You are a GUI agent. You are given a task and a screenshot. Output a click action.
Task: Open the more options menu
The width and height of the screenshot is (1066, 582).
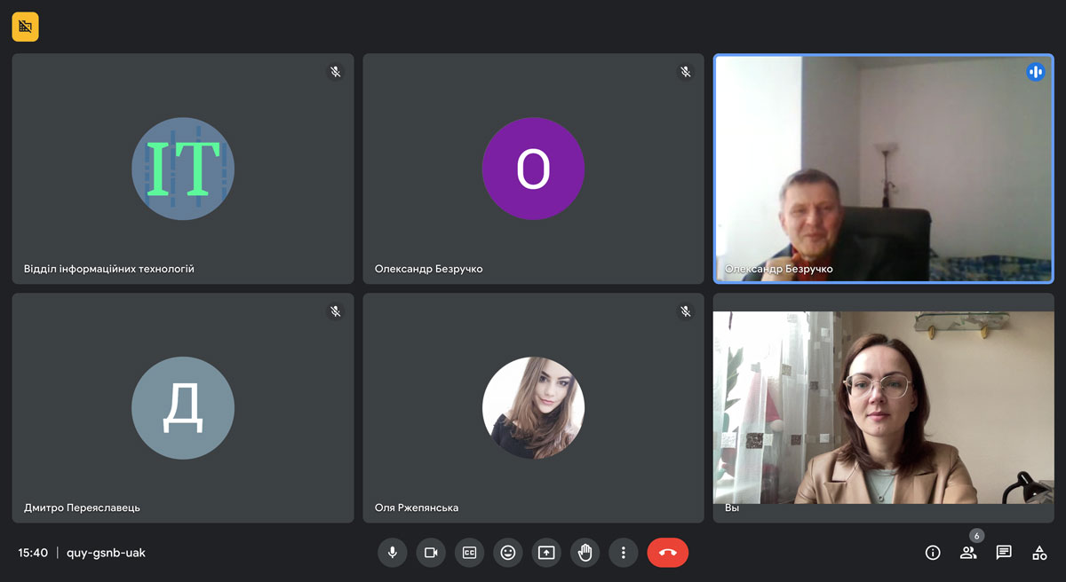tap(624, 553)
